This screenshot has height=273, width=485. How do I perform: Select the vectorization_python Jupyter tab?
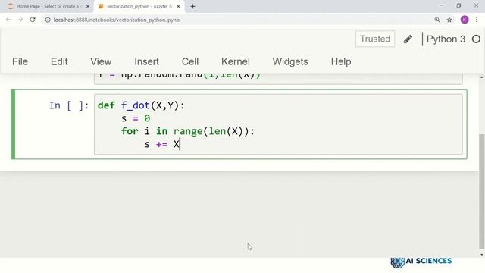(x=139, y=6)
